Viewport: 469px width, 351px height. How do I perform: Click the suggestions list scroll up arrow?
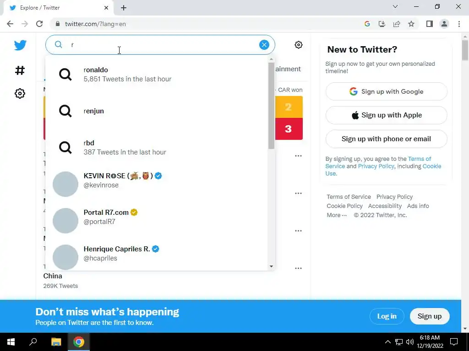[271, 59]
